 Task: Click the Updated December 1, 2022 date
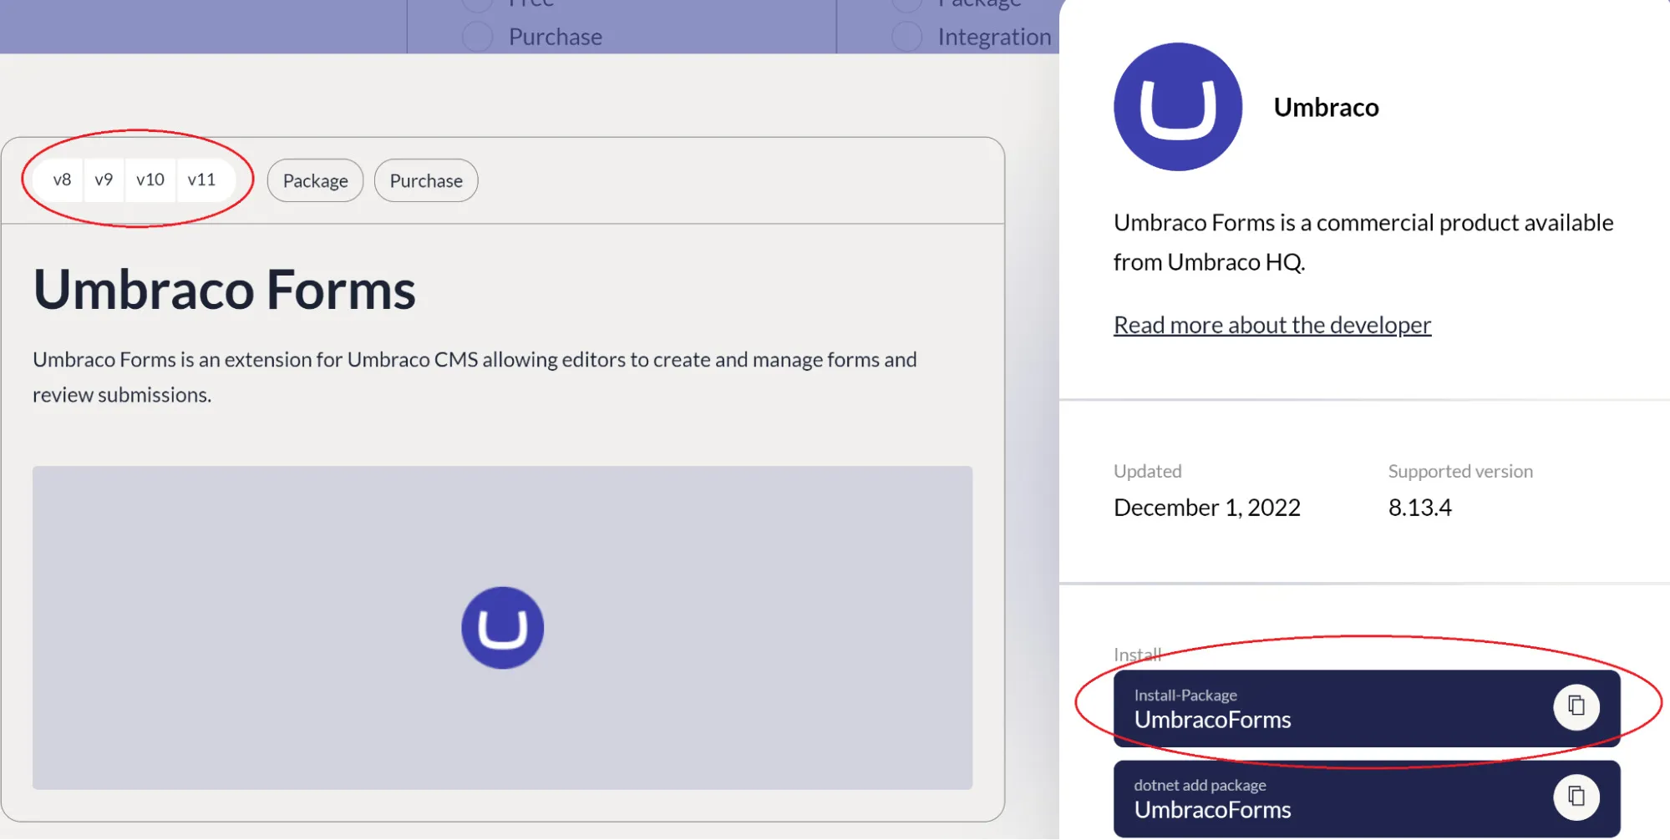click(1206, 507)
